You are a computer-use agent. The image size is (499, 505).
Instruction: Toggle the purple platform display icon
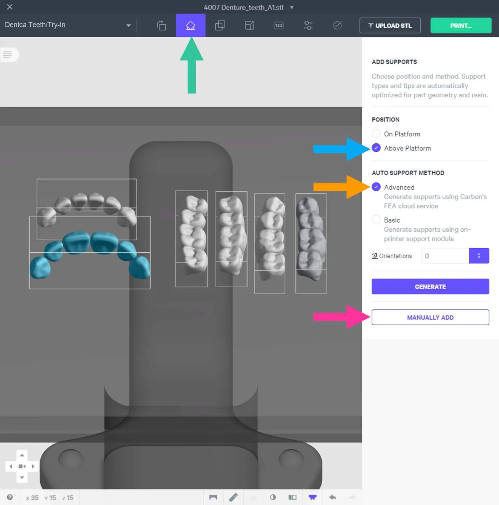click(x=312, y=497)
